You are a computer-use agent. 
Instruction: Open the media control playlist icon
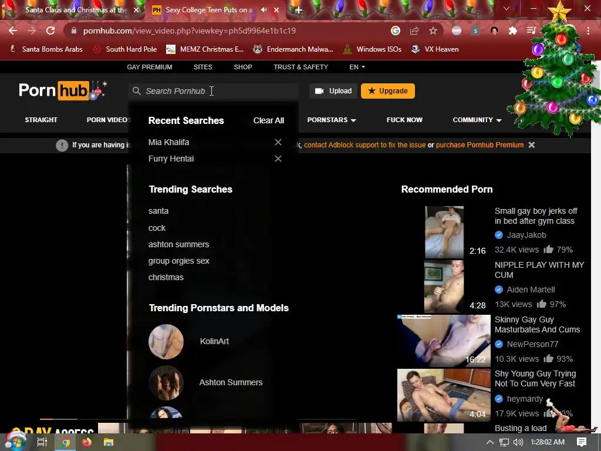[x=531, y=31]
